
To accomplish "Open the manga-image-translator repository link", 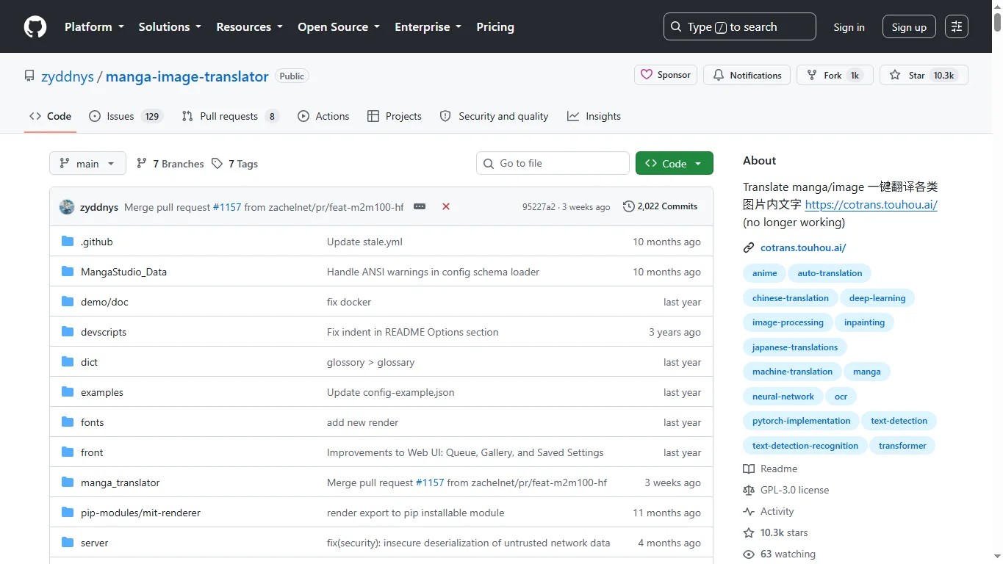I will click(187, 76).
